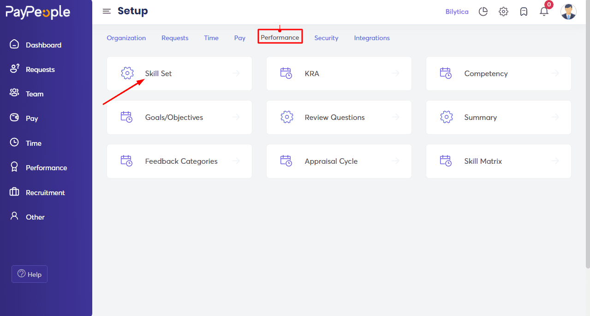Click the bookmark icon in header
This screenshot has height=316, width=590.
point(524,12)
